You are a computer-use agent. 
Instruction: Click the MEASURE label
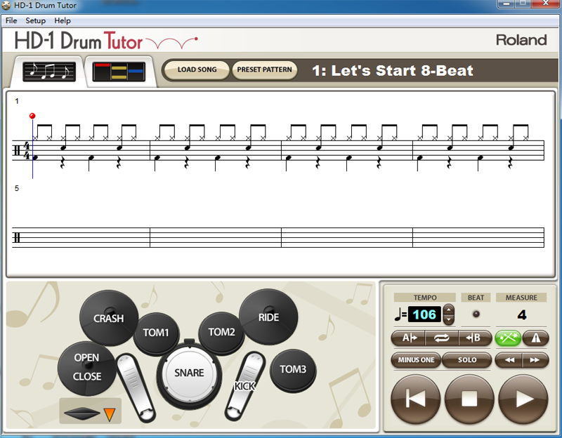click(521, 298)
